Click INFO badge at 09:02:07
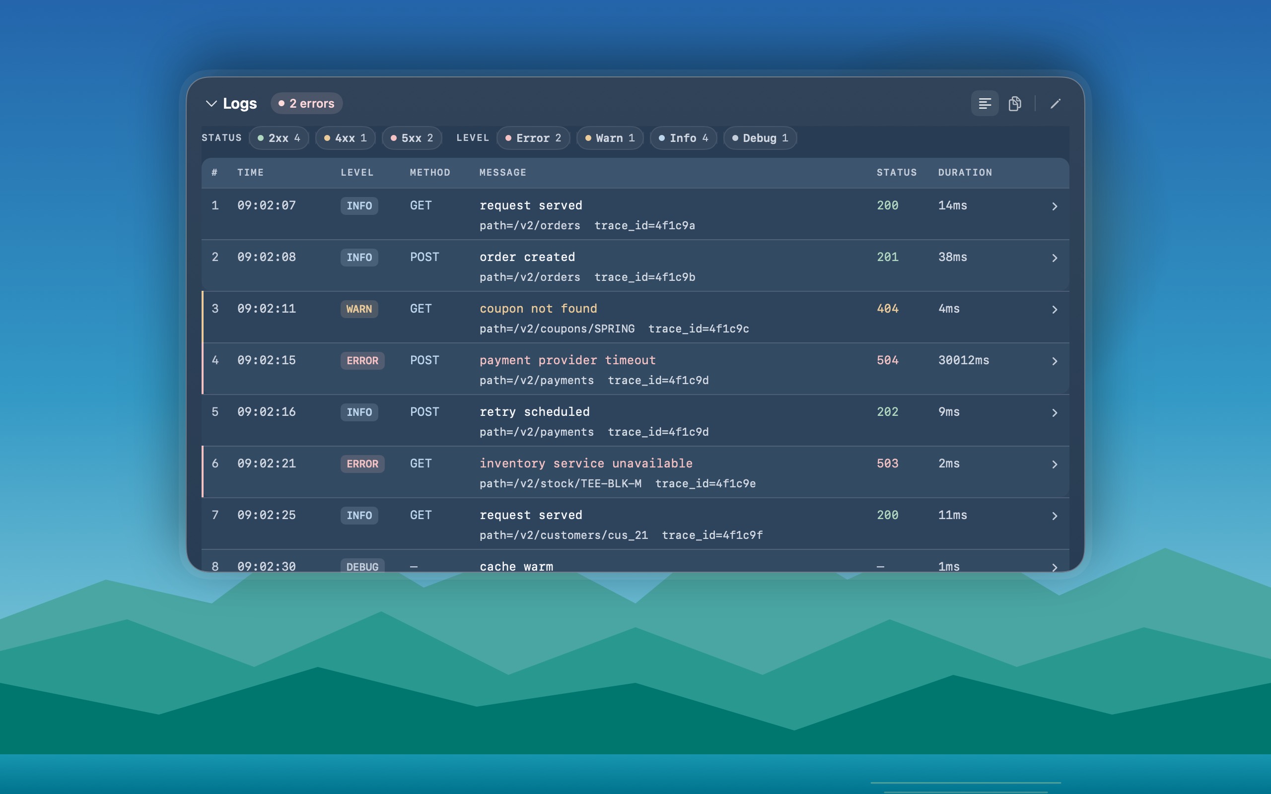Image resolution: width=1271 pixels, height=794 pixels. [x=359, y=205]
